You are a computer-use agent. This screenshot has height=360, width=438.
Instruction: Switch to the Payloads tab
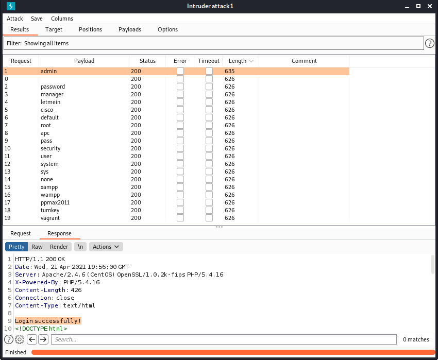(129, 29)
